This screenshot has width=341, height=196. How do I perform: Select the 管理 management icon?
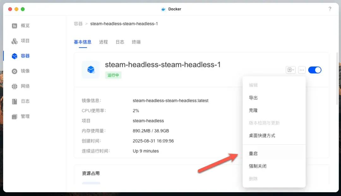tap(15, 117)
